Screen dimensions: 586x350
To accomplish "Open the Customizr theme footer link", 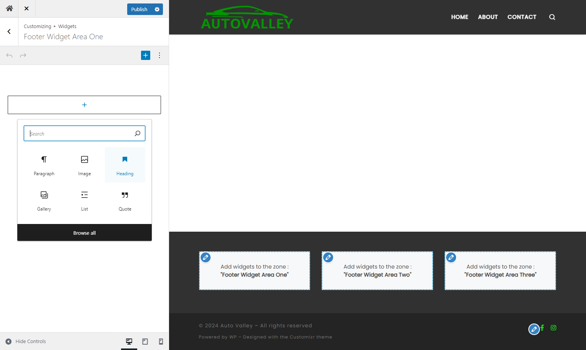I will pyautogui.click(x=310, y=337).
